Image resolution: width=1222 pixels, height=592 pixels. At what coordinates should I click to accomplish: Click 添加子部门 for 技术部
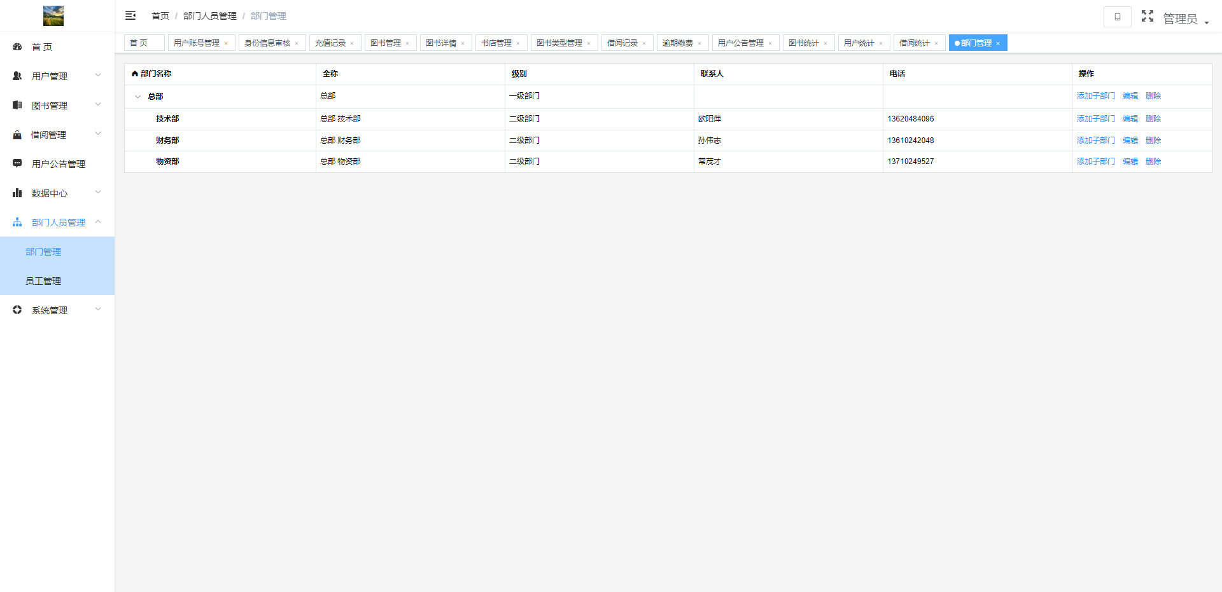[x=1095, y=119]
